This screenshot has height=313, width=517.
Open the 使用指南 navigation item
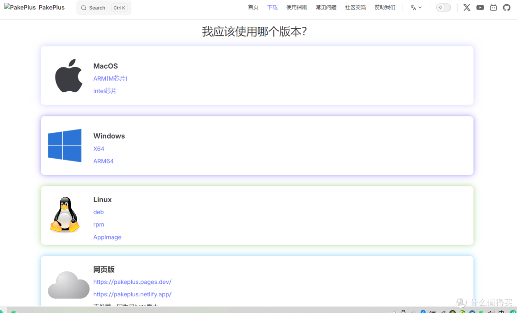(296, 8)
